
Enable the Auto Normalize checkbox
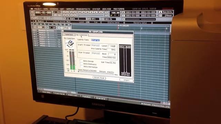(x=81, y=66)
